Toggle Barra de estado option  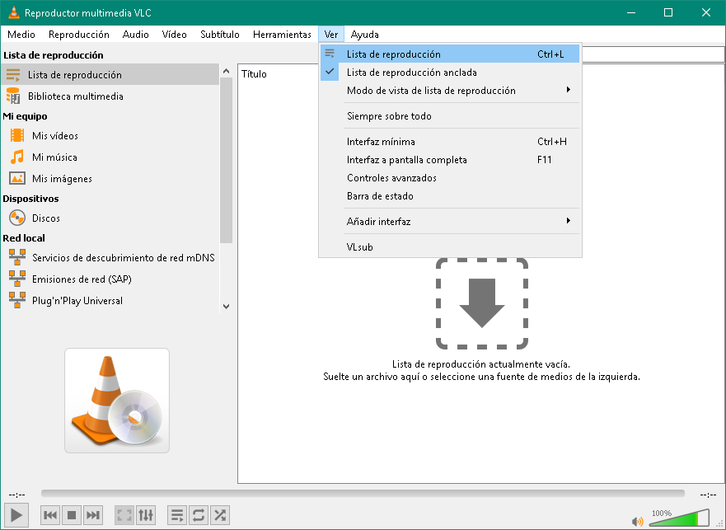click(x=450, y=196)
